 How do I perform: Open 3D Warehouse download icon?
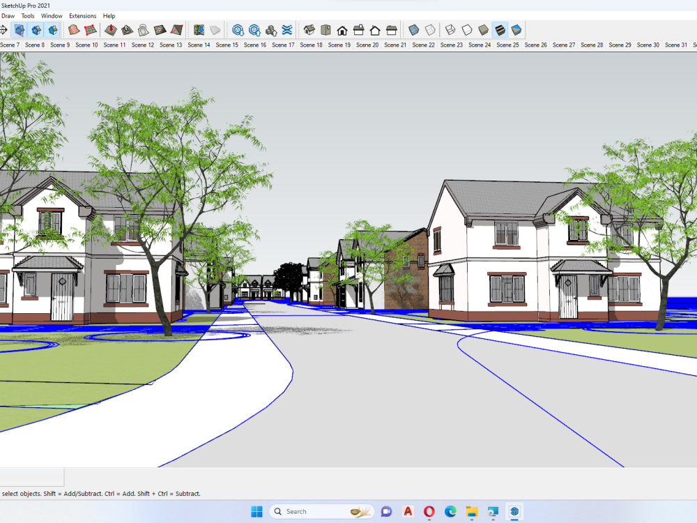238,30
